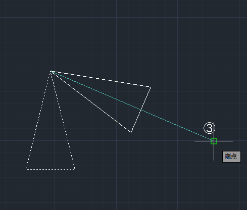Pick the dashed triangle's bottom-right vertex
Screen dimensions: 247x210
point(74,169)
